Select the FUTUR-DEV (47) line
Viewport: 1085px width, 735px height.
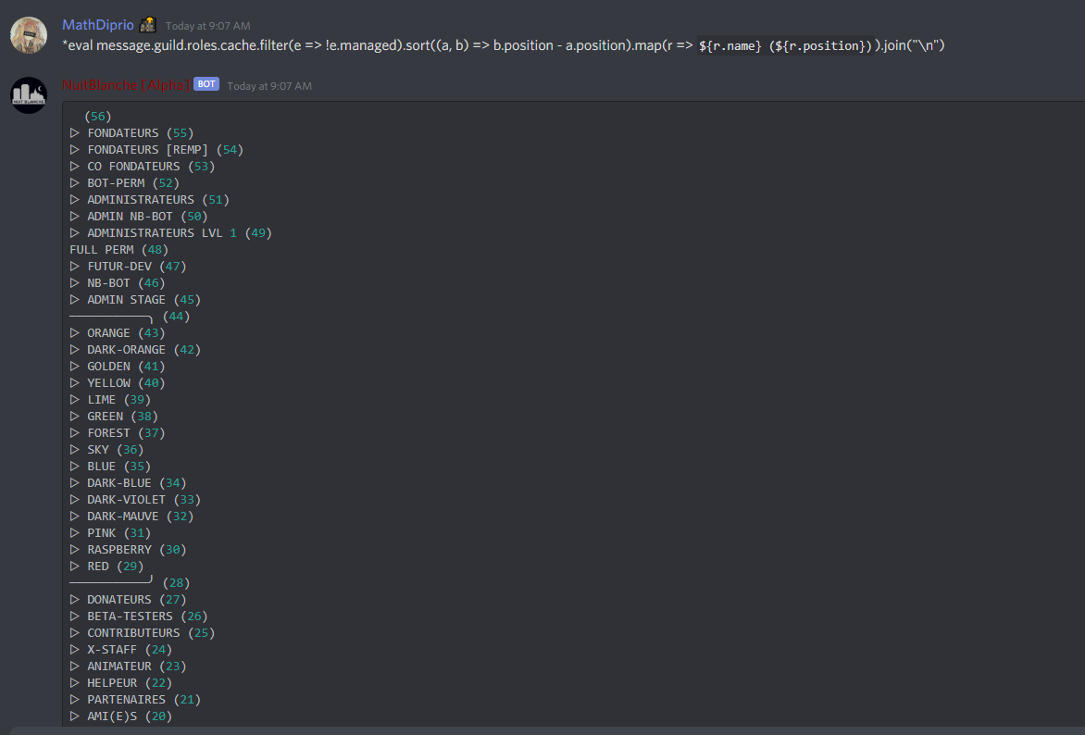click(128, 267)
